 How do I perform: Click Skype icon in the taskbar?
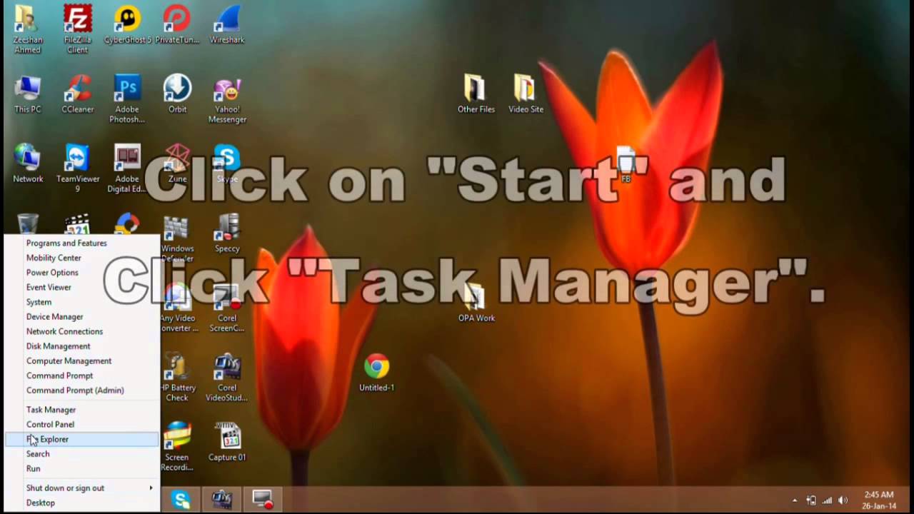click(x=181, y=500)
